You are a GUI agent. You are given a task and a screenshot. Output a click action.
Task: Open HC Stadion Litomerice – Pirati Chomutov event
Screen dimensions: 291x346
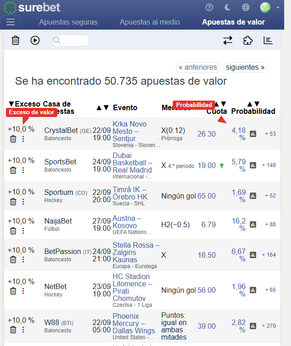(132, 287)
